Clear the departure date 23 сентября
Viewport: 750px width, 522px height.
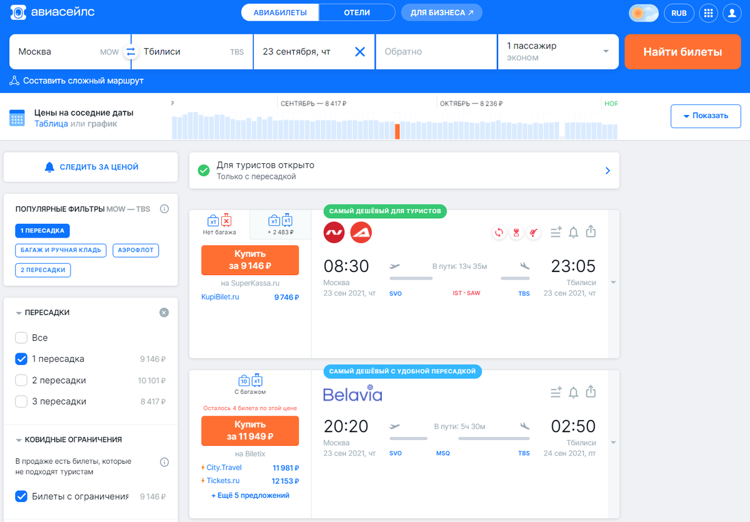pyautogui.click(x=360, y=52)
